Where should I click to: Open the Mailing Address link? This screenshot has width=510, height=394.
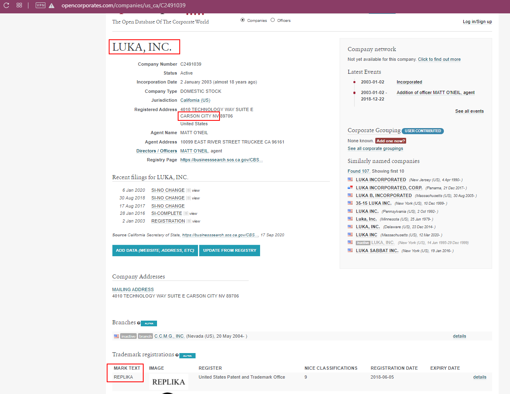[133, 290]
